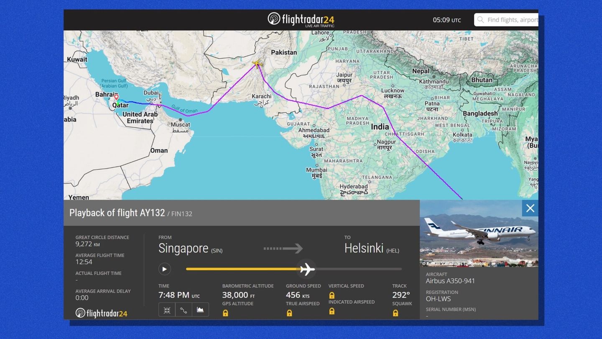The height and width of the screenshot is (339, 602).
Task: Click the Kathmandu label on map
Action: [434, 81]
